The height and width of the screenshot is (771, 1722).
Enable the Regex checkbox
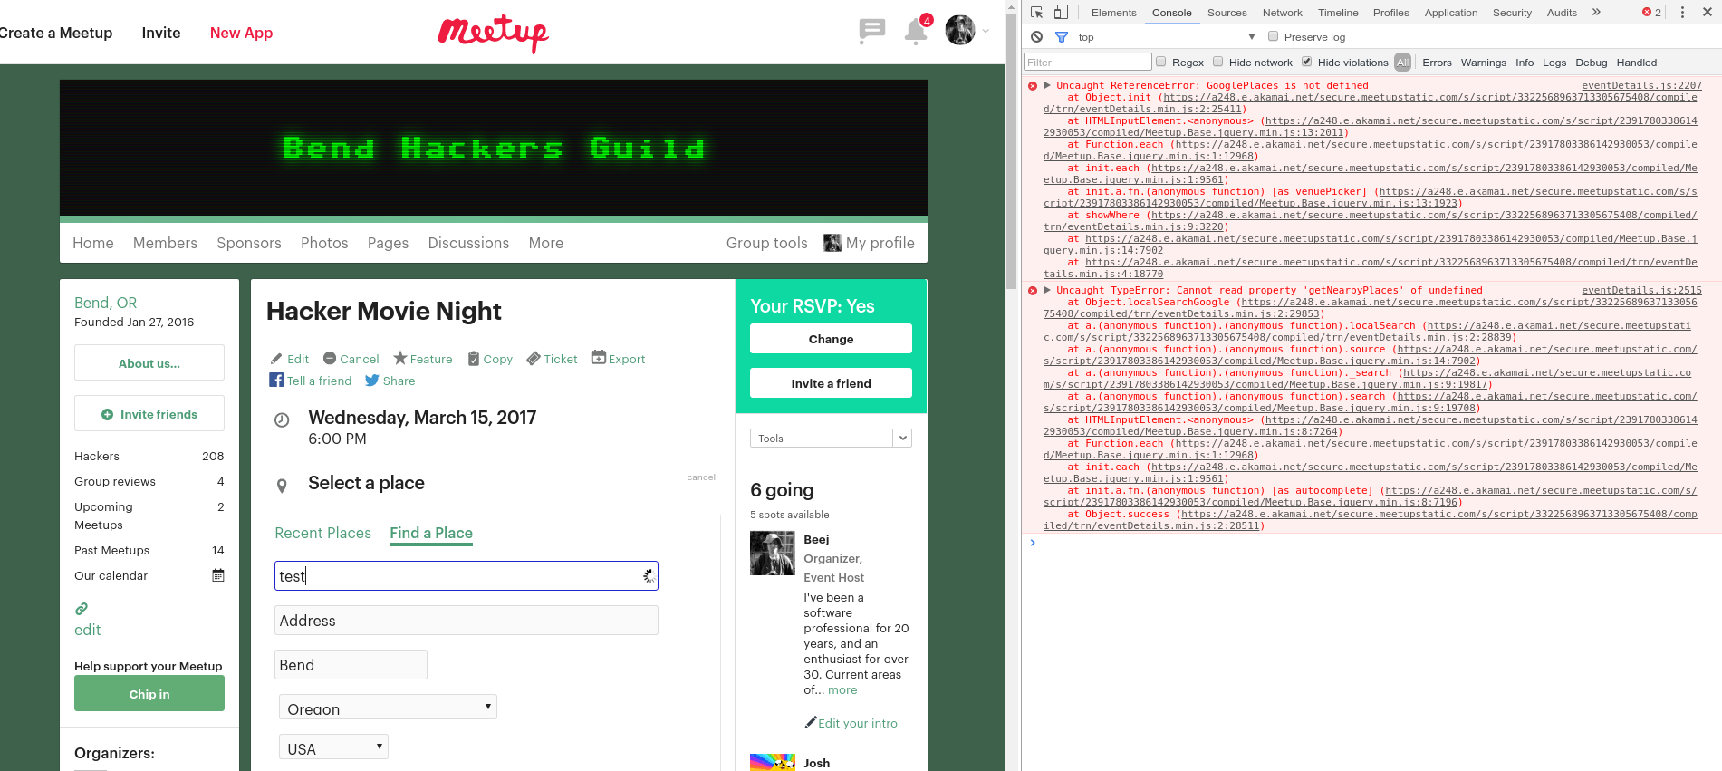click(1160, 62)
